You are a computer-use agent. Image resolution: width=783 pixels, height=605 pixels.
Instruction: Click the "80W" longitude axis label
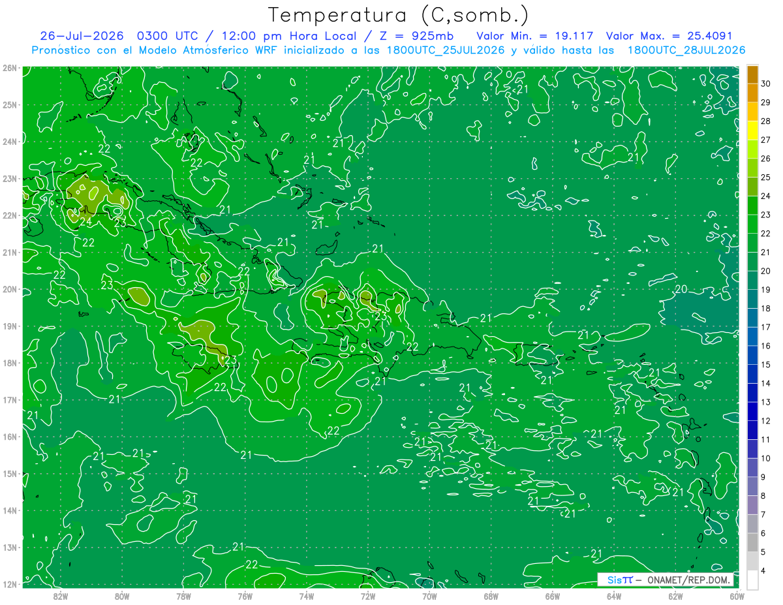pos(122,596)
